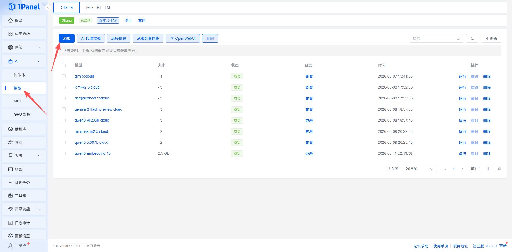Screen dimensions: 512x252
Task: Switch to the Ollama tab
Action: tap(67, 7)
